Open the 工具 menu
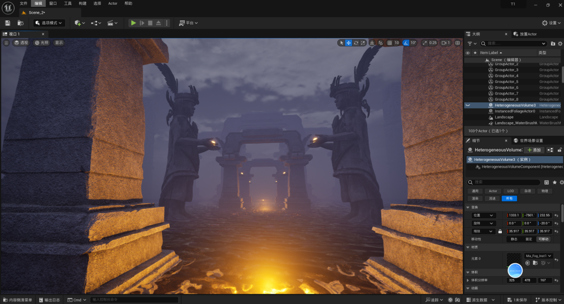The image size is (564, 304). pos(67,3)
